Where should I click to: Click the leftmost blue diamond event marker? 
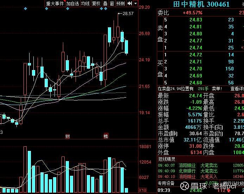26,8
